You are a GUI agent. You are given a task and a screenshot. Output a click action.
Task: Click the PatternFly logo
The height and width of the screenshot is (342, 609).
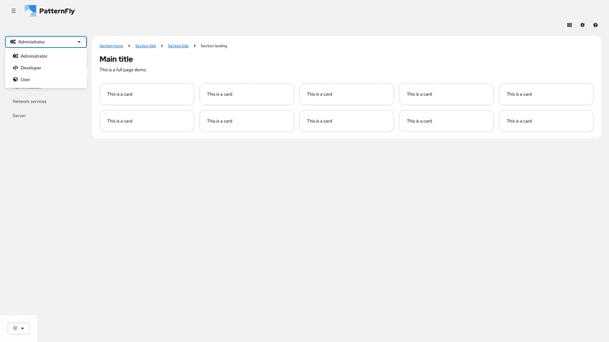click(49, 11)
